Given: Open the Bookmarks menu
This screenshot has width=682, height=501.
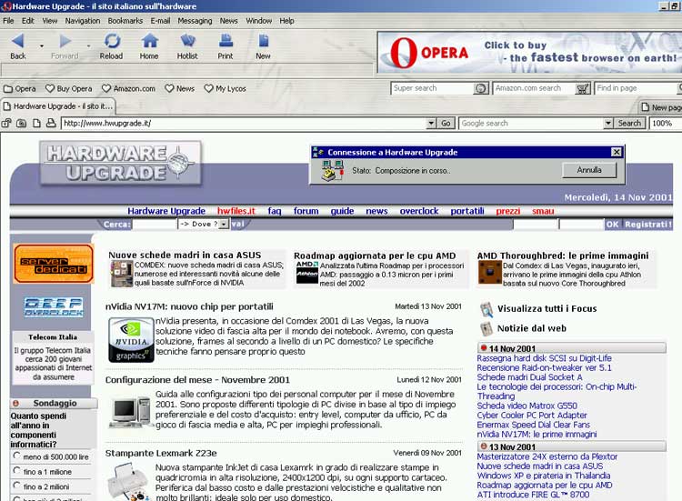Looking at the screenshot, I should click(125, 20).
